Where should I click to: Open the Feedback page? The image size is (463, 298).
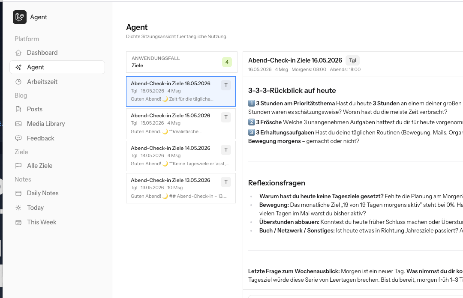57,138
